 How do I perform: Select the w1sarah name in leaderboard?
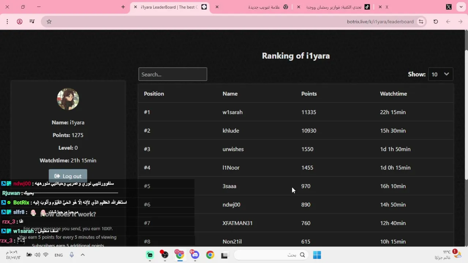coord(233,112)
